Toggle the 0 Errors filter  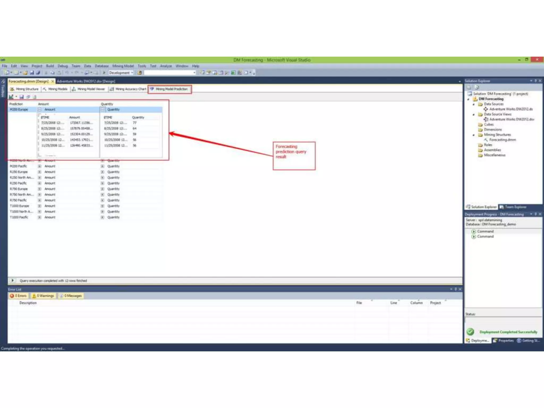[18, 296]
